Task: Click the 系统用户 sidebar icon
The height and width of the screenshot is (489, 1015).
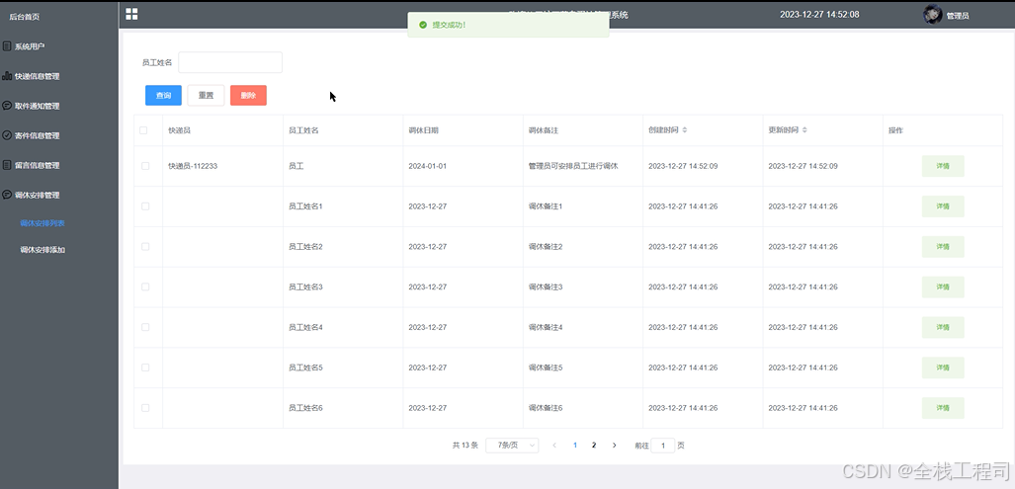Action: pyautogui.click(x=7, y=46)
